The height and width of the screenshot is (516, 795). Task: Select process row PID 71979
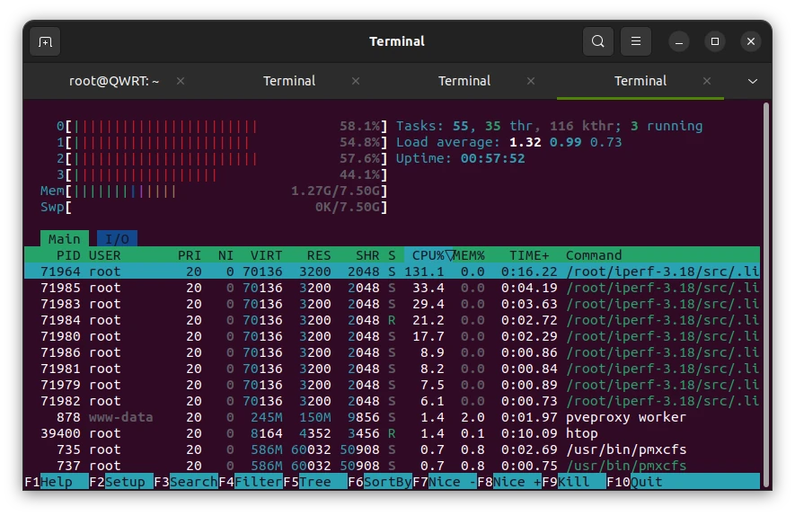coord(392,385)
